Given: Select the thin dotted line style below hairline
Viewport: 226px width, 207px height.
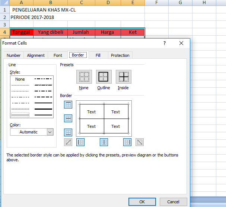Looking at the screenshot, I should pyautogui.click(x=20, y=91).
